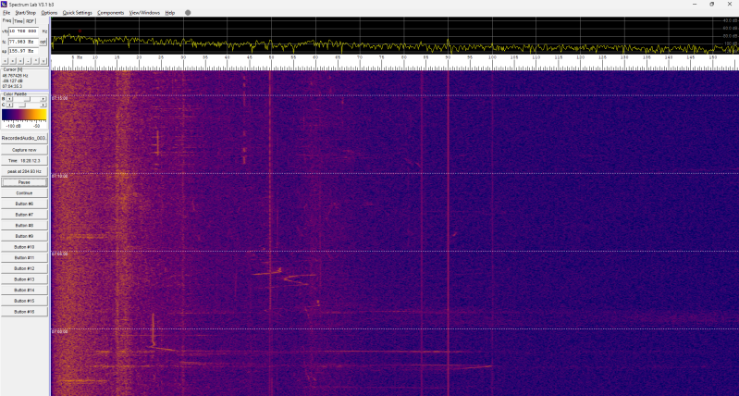
Task: Open the Components menu
Action: click(111, 13)
